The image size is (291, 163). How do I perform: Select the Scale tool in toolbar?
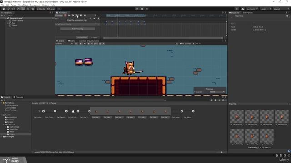coord(18,9)
